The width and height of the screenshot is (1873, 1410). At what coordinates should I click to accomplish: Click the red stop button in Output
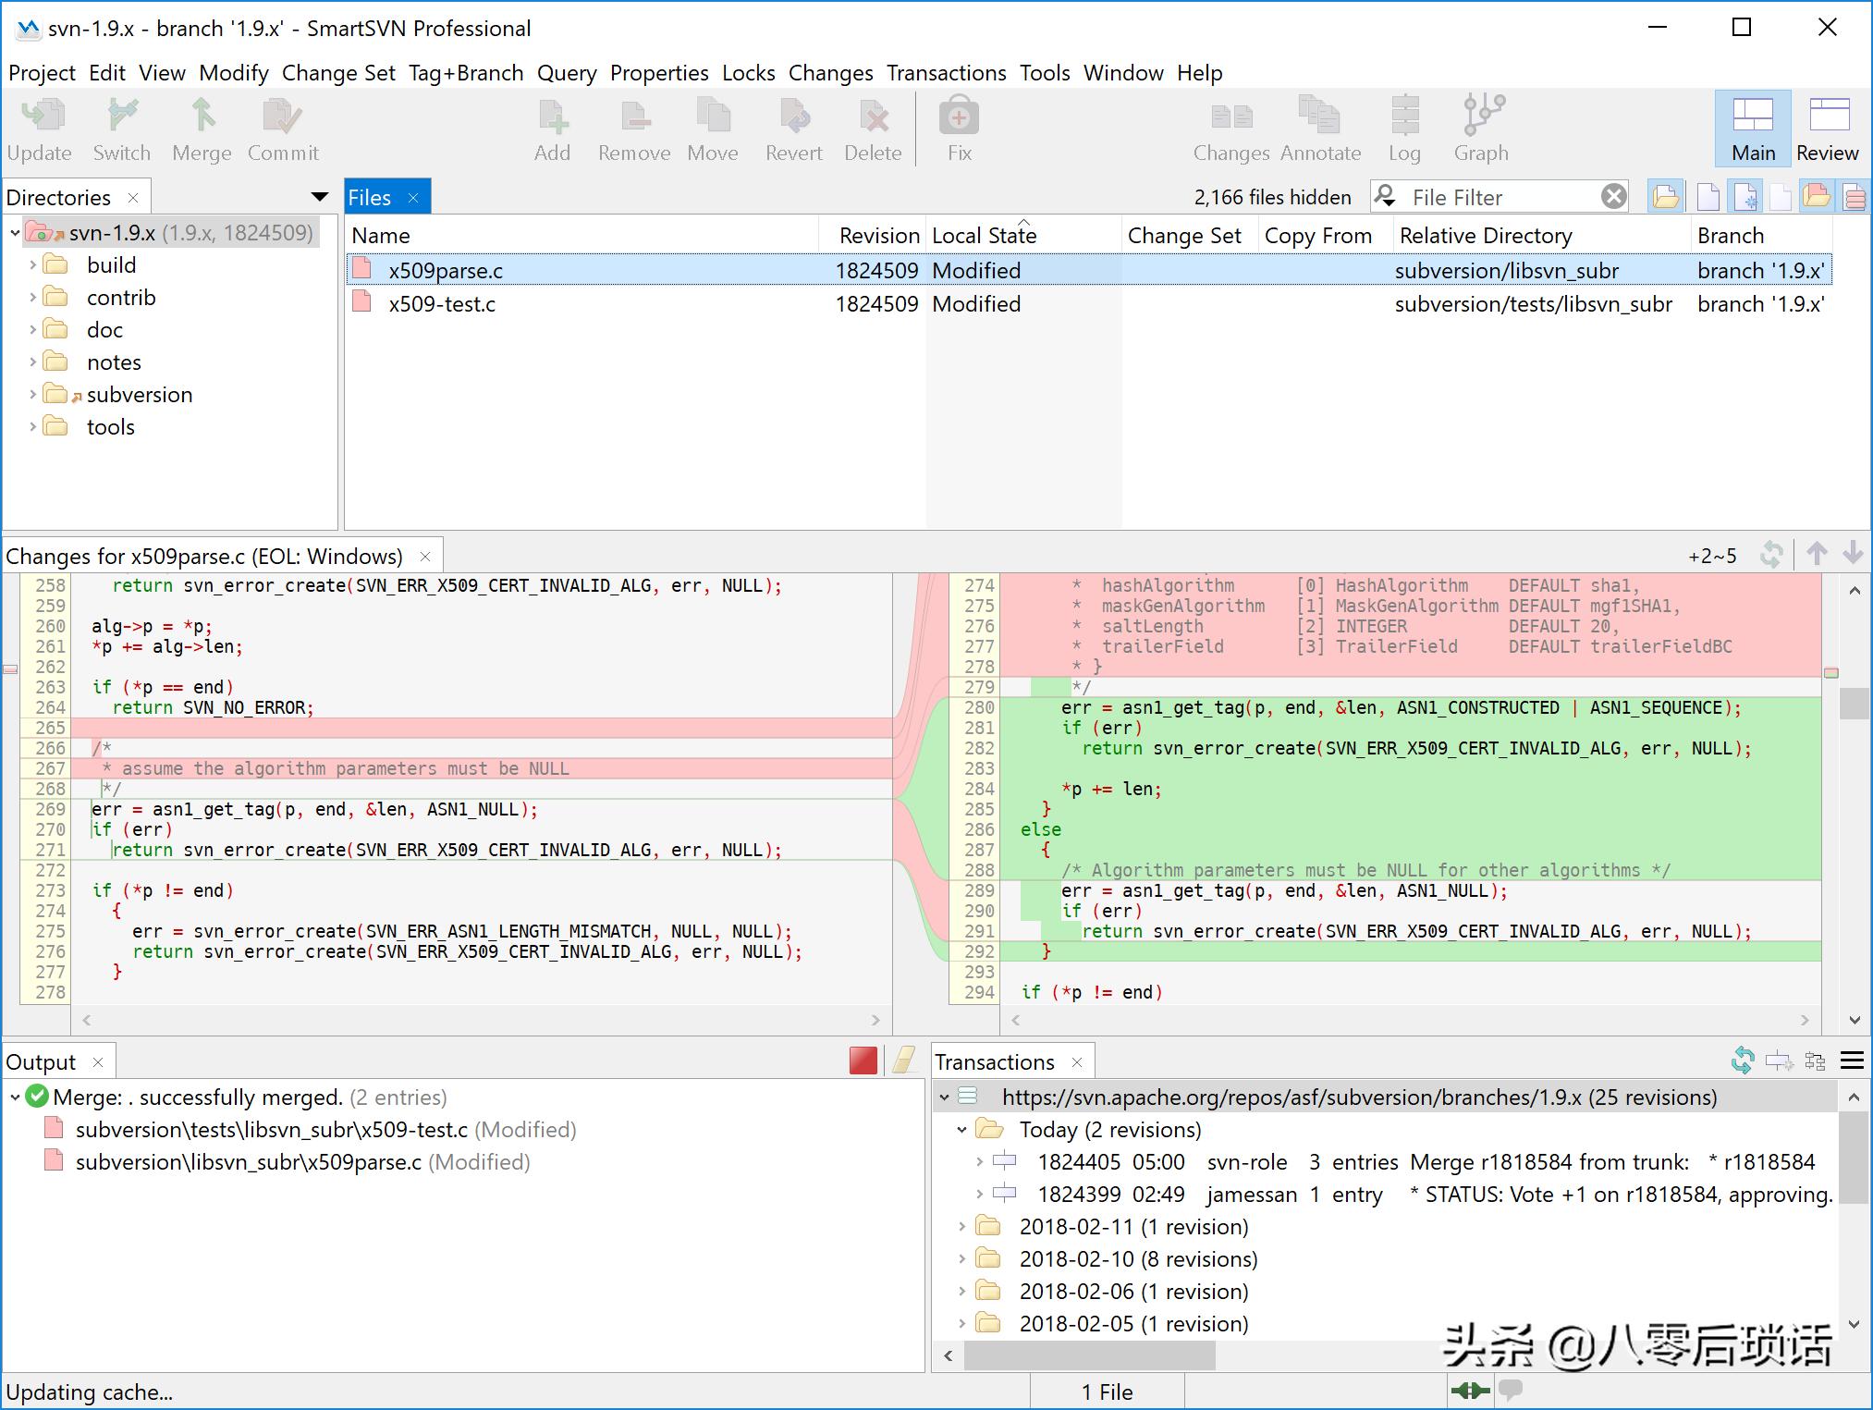[863, 1061]
